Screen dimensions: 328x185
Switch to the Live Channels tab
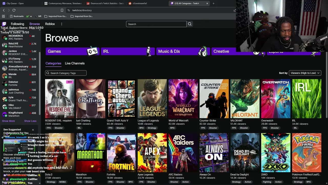[x=75, y=63]
